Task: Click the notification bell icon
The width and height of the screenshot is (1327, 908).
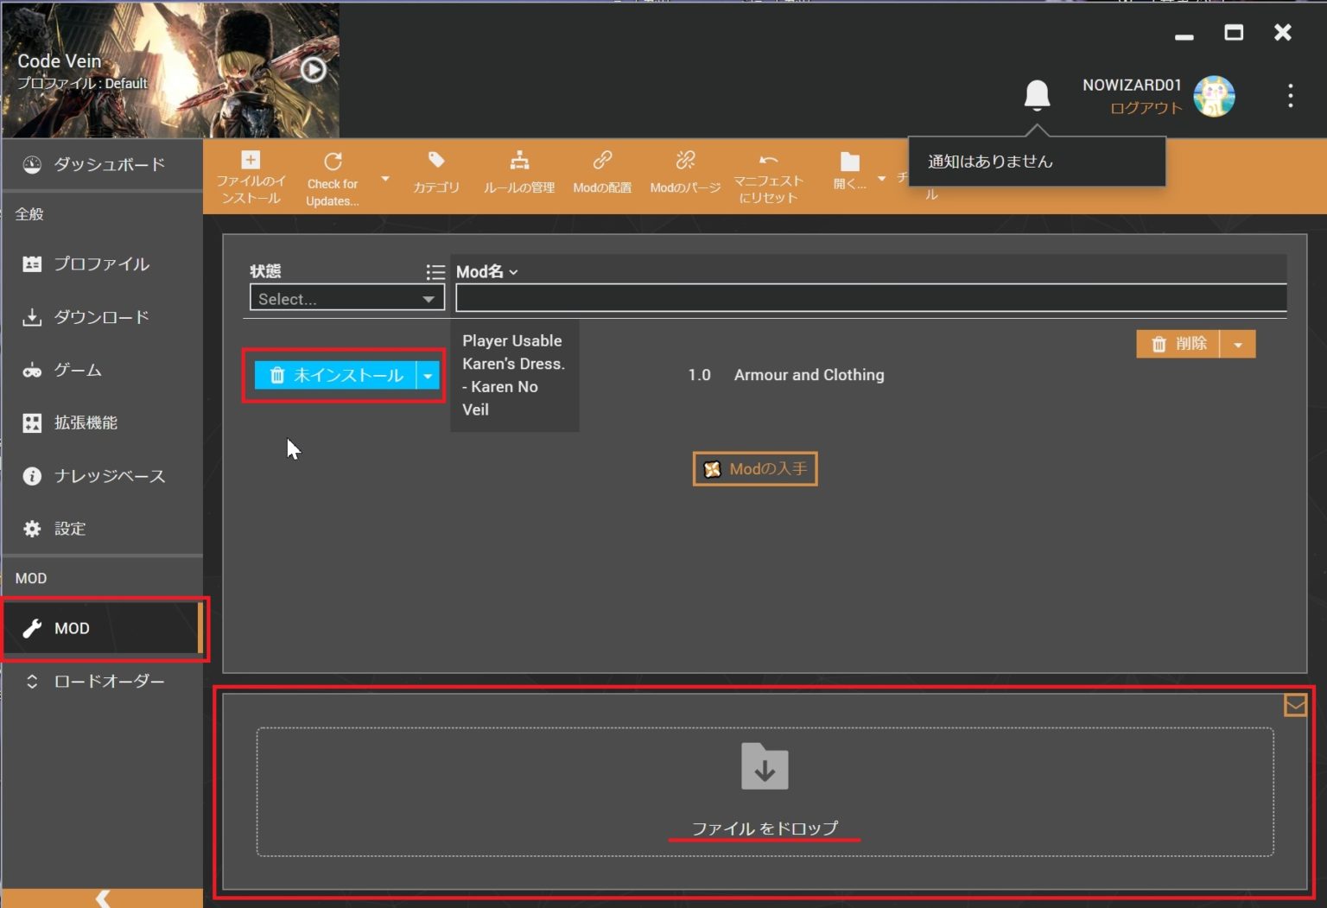Action: [1037, 94]
